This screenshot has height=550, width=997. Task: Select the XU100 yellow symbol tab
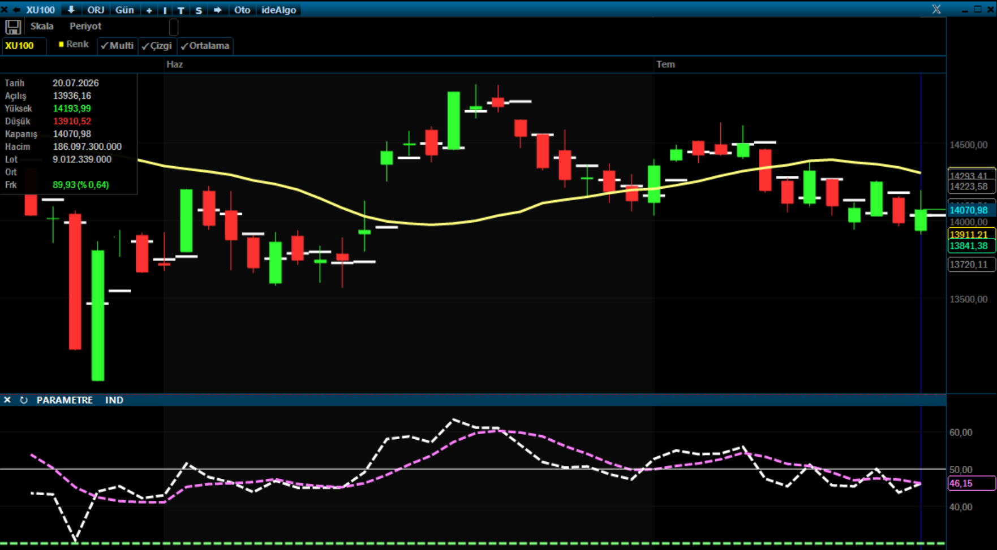[x=20, y=46]
